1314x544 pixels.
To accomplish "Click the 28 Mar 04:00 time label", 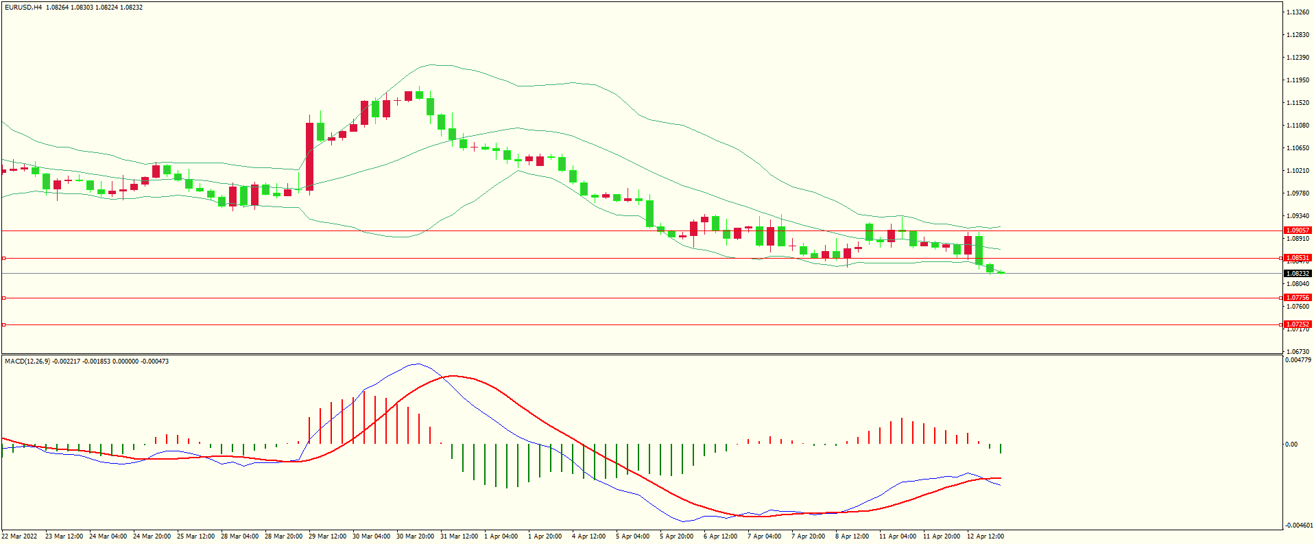I will 239,536.
